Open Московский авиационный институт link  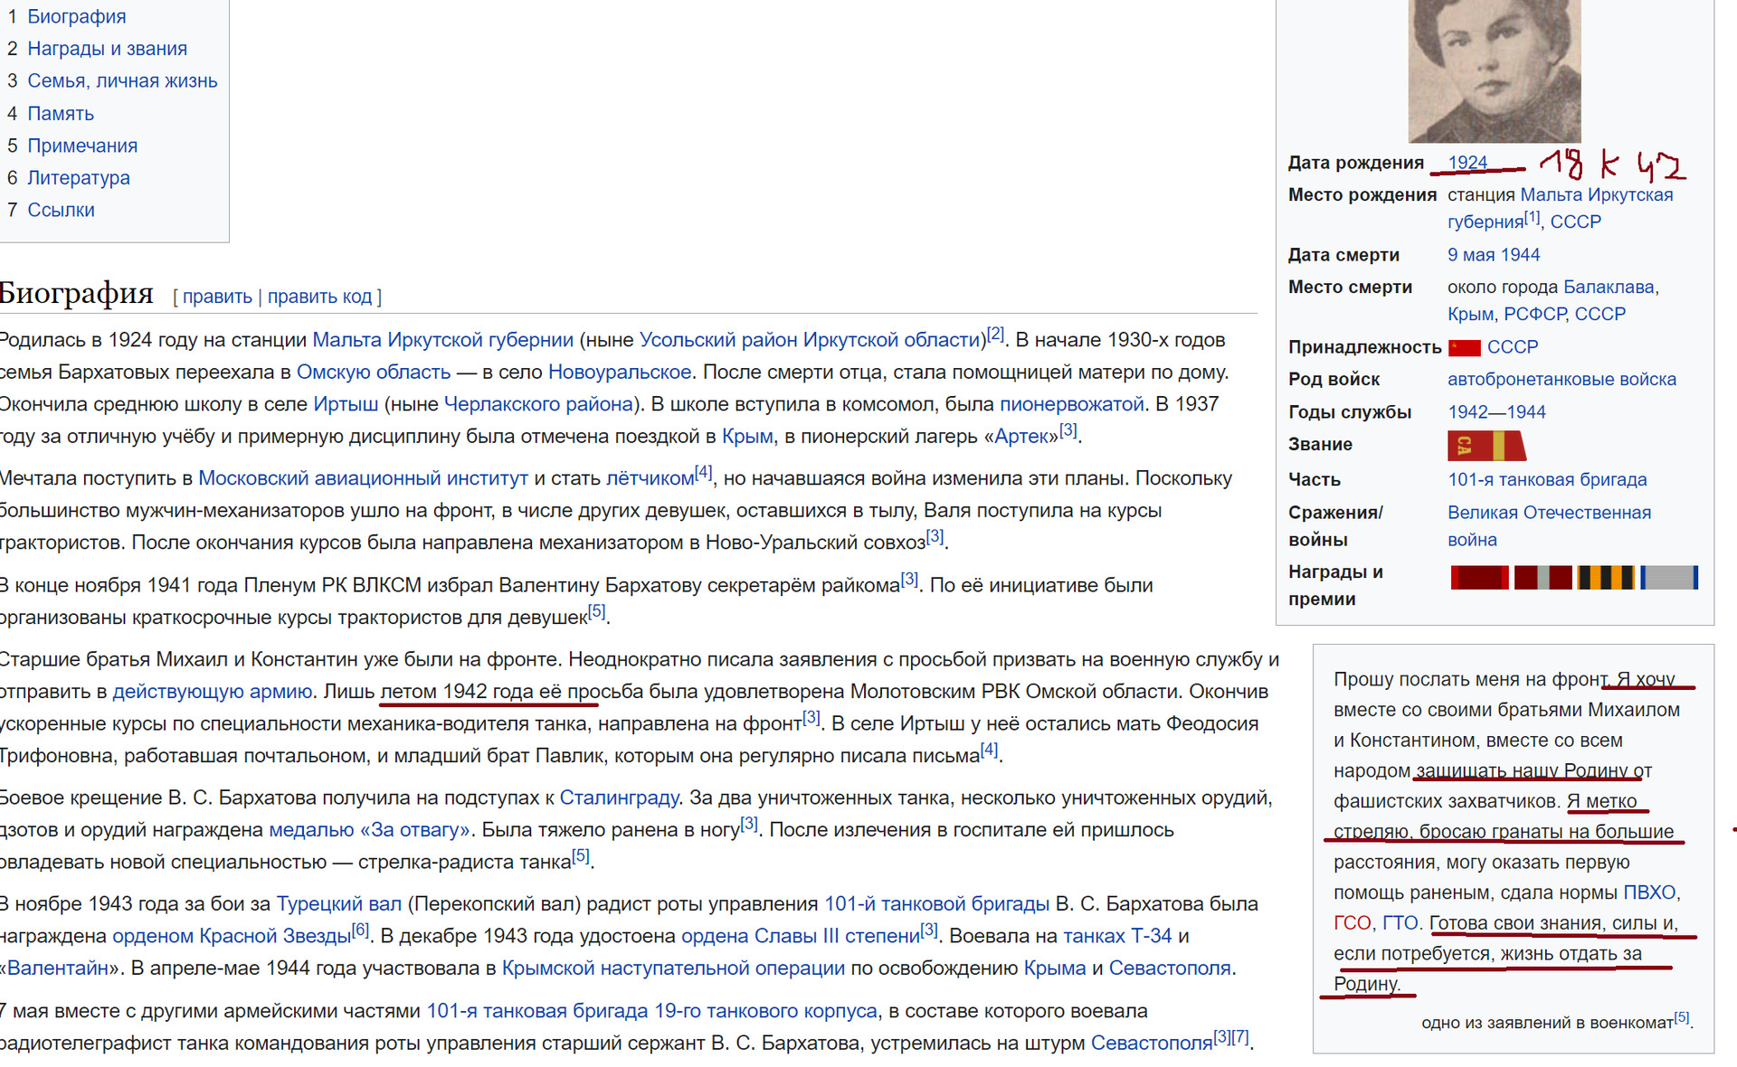(x=363, y=478)
